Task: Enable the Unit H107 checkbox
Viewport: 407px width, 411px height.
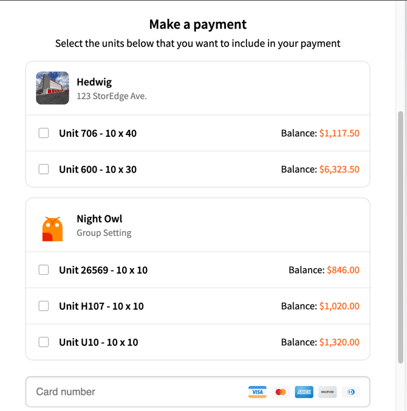Action: coord(44,306)
